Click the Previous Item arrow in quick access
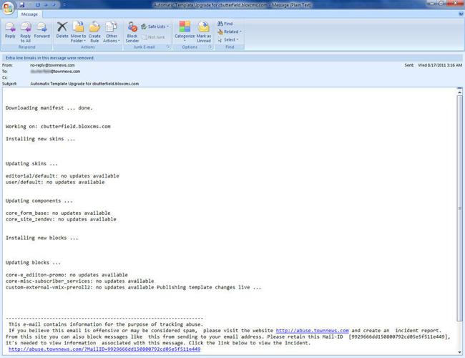The image size is (465, 358). pos(46,5)
